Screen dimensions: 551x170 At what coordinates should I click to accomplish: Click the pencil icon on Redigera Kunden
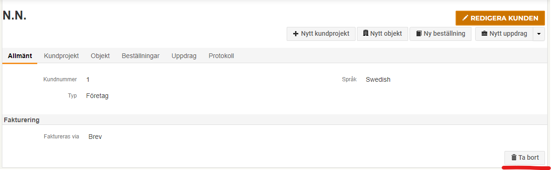(465, 18)
